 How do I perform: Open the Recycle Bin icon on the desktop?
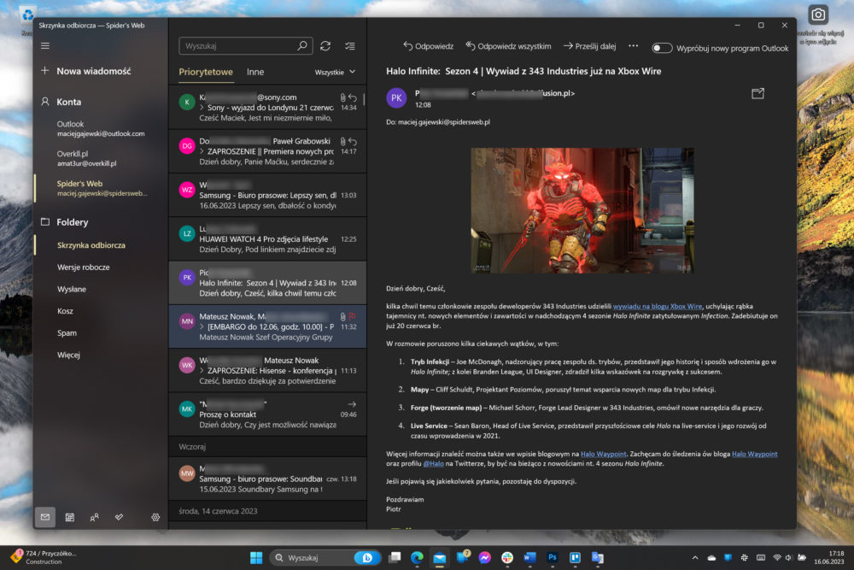pyautogui.click(x=27, y=15)
